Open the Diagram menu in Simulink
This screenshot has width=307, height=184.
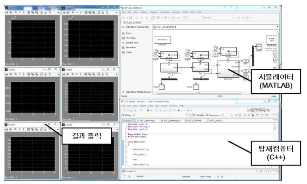154,12
